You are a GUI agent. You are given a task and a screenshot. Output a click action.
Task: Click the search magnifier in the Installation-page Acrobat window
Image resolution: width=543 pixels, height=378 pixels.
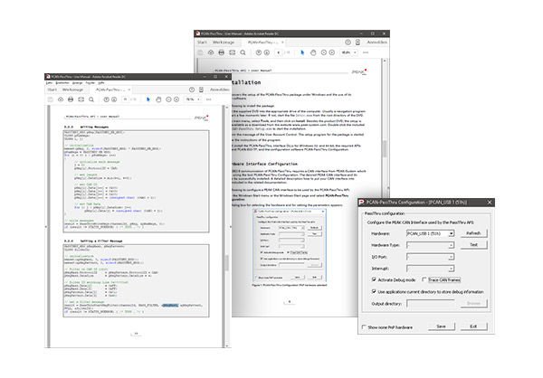[x=243, y=52]
